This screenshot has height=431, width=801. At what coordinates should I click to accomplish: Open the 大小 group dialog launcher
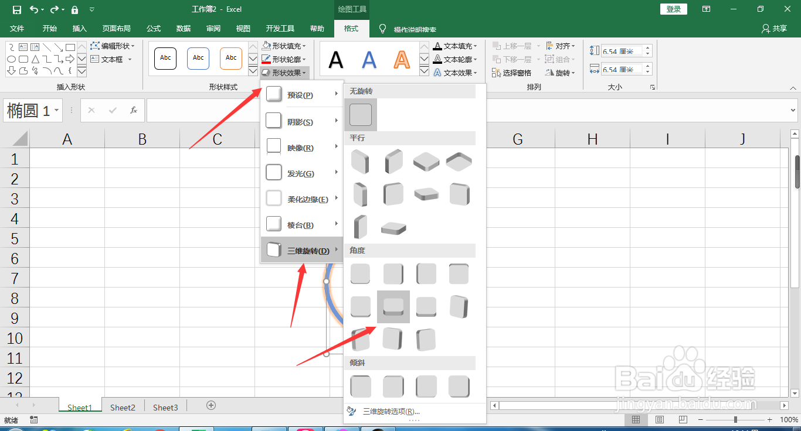[653, 87]
